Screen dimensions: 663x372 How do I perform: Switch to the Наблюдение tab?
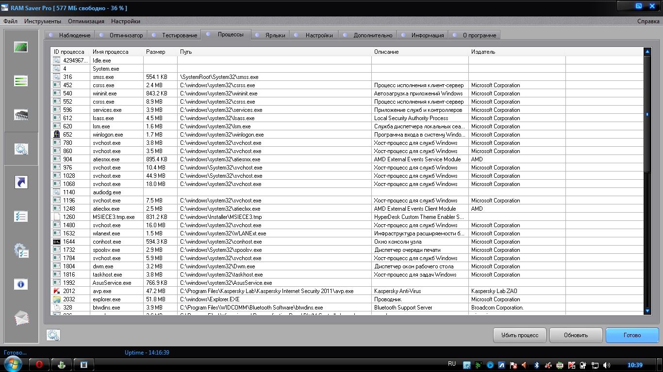coord(69,35)
